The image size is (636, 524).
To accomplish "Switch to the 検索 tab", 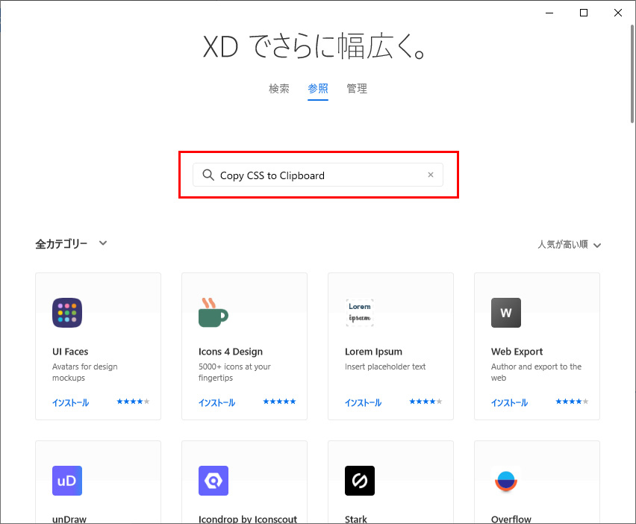I will [279, 88].
